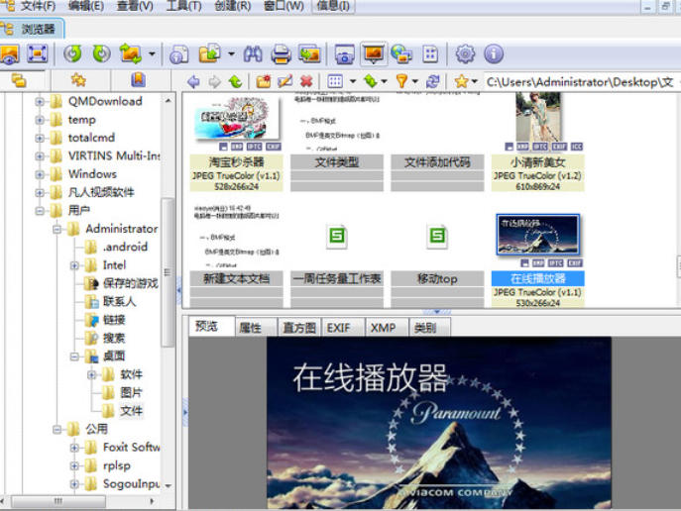Go up one folder with green arrow

click(x=235, y=81)
